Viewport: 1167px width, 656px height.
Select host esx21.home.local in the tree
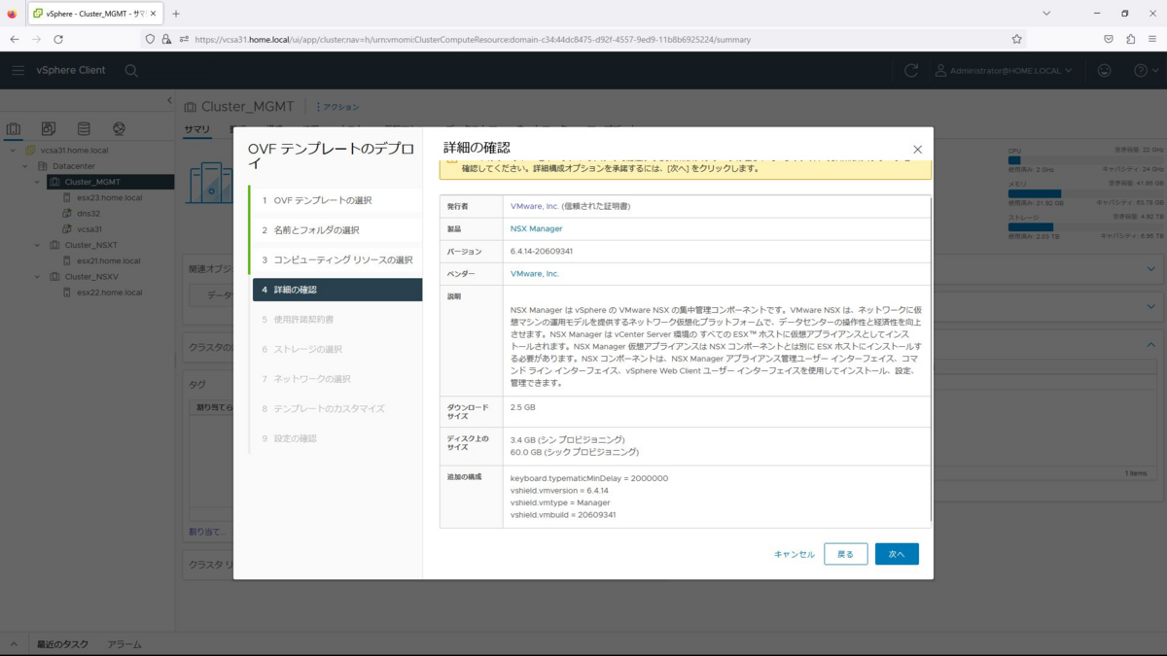coord(108,260)
